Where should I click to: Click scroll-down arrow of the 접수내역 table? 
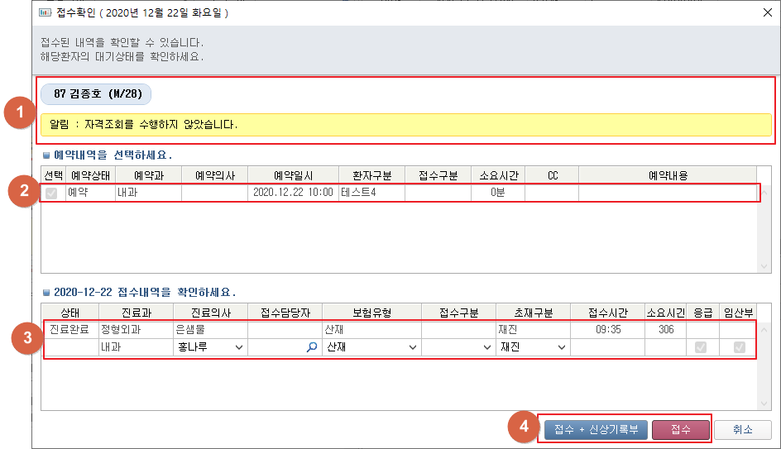764,402
